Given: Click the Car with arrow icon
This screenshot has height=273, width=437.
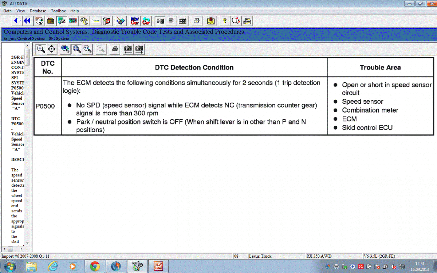Looking at the screenshot, I should click(x=146, y=21).
